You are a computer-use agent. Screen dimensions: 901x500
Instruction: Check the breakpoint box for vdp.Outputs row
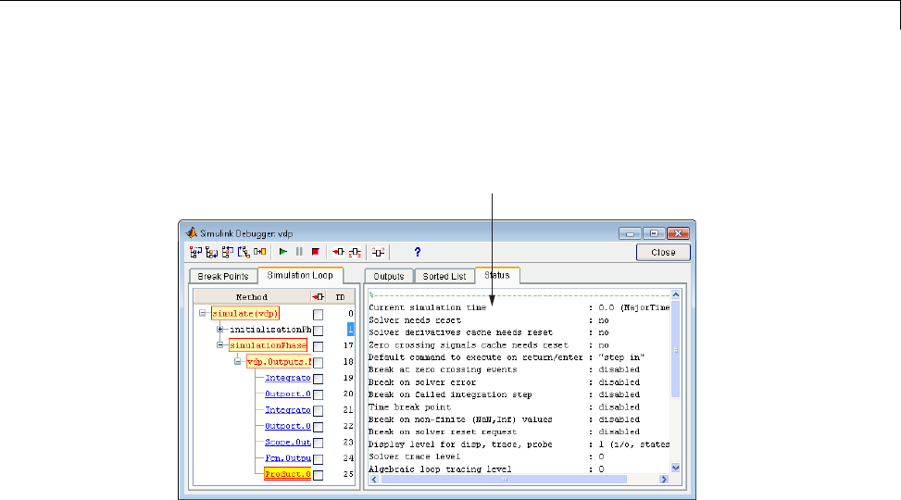pos(318,363)
